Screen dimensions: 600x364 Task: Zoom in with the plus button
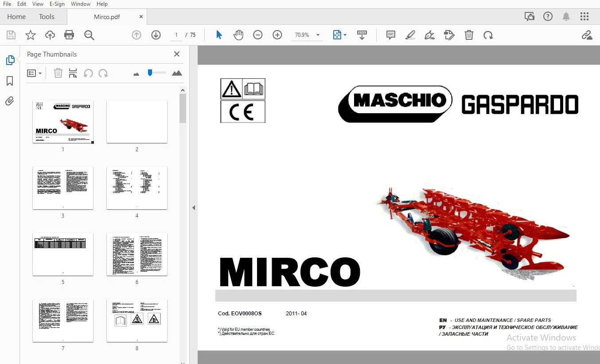pos(277,35)
